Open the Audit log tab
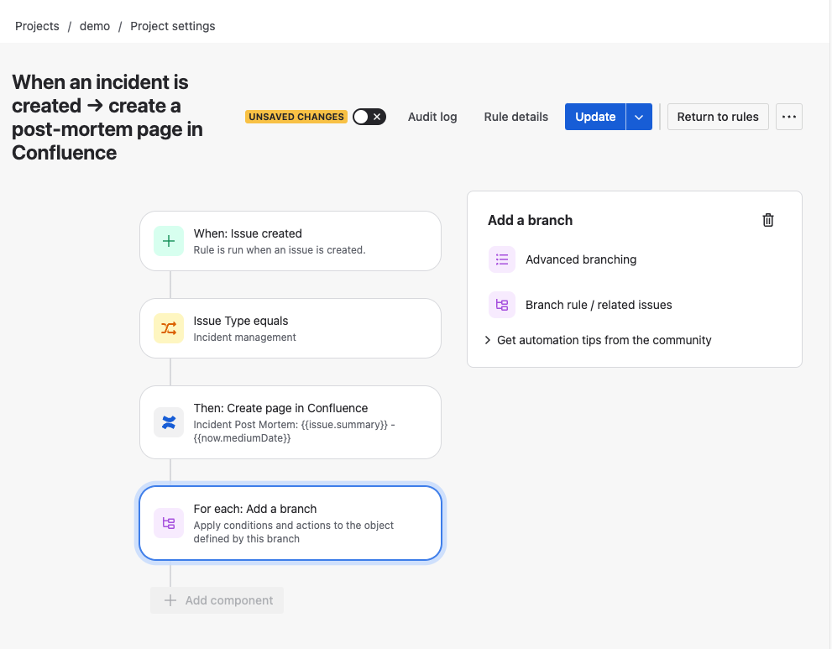 [x=432, y=117]
